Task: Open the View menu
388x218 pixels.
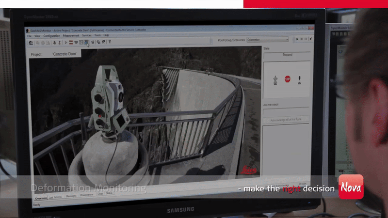Action: [37, 36]
